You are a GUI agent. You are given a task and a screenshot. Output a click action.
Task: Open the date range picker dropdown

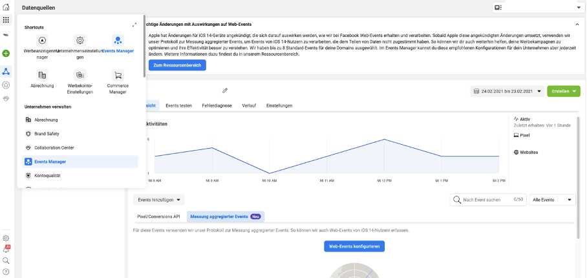point(506,91)
